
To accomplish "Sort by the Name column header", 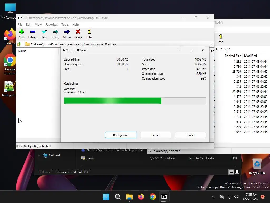I will (22, 51).
